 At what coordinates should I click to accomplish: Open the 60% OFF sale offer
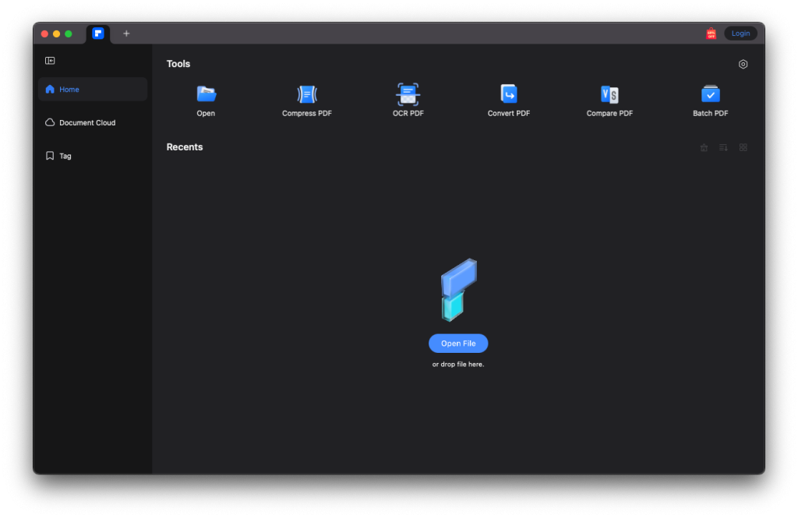(x=711, y=33)
